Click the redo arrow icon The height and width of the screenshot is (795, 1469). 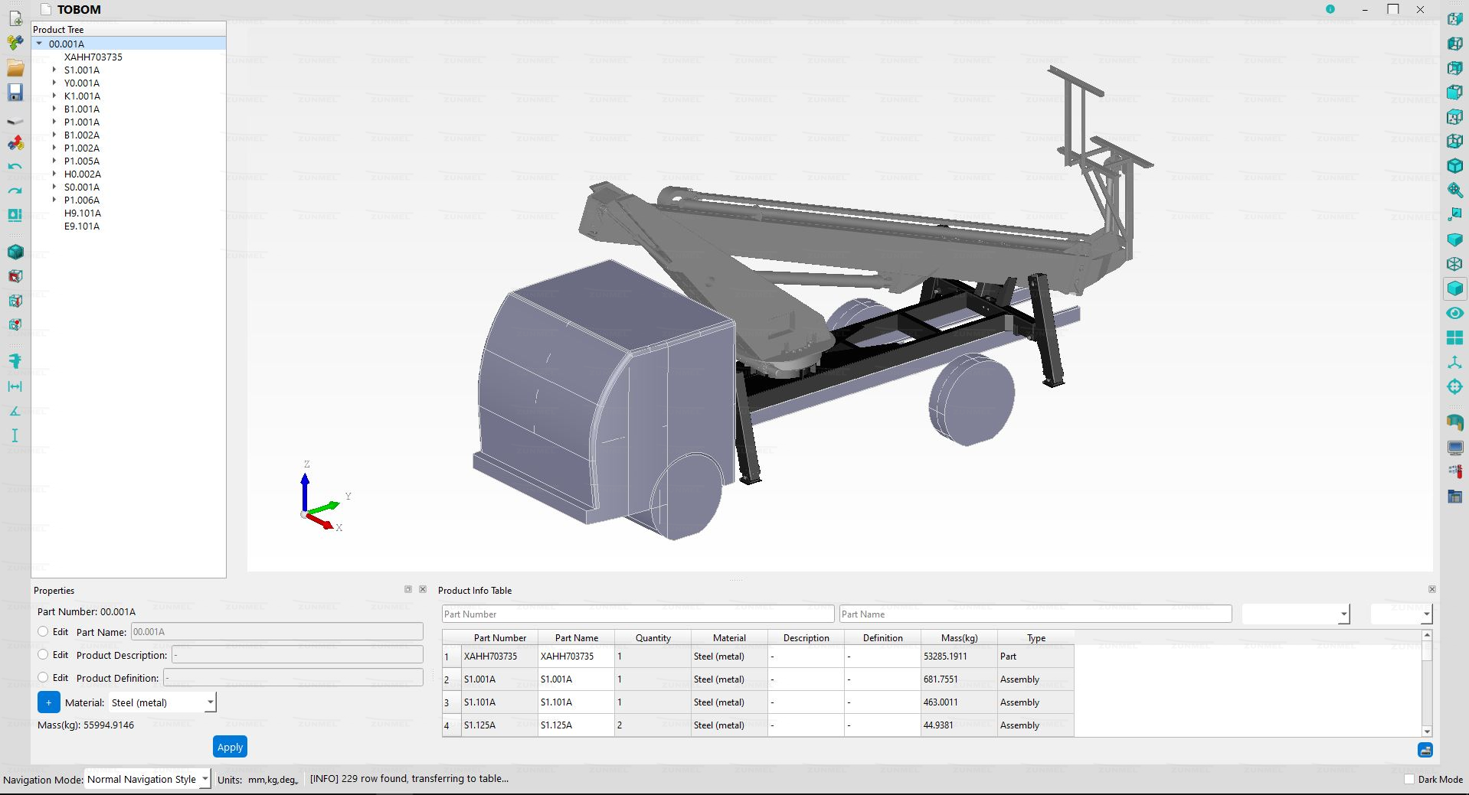(15, 191)
